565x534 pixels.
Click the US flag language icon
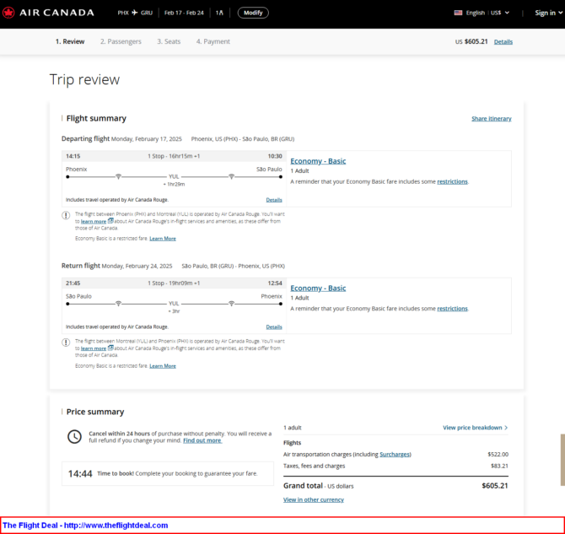458,13
